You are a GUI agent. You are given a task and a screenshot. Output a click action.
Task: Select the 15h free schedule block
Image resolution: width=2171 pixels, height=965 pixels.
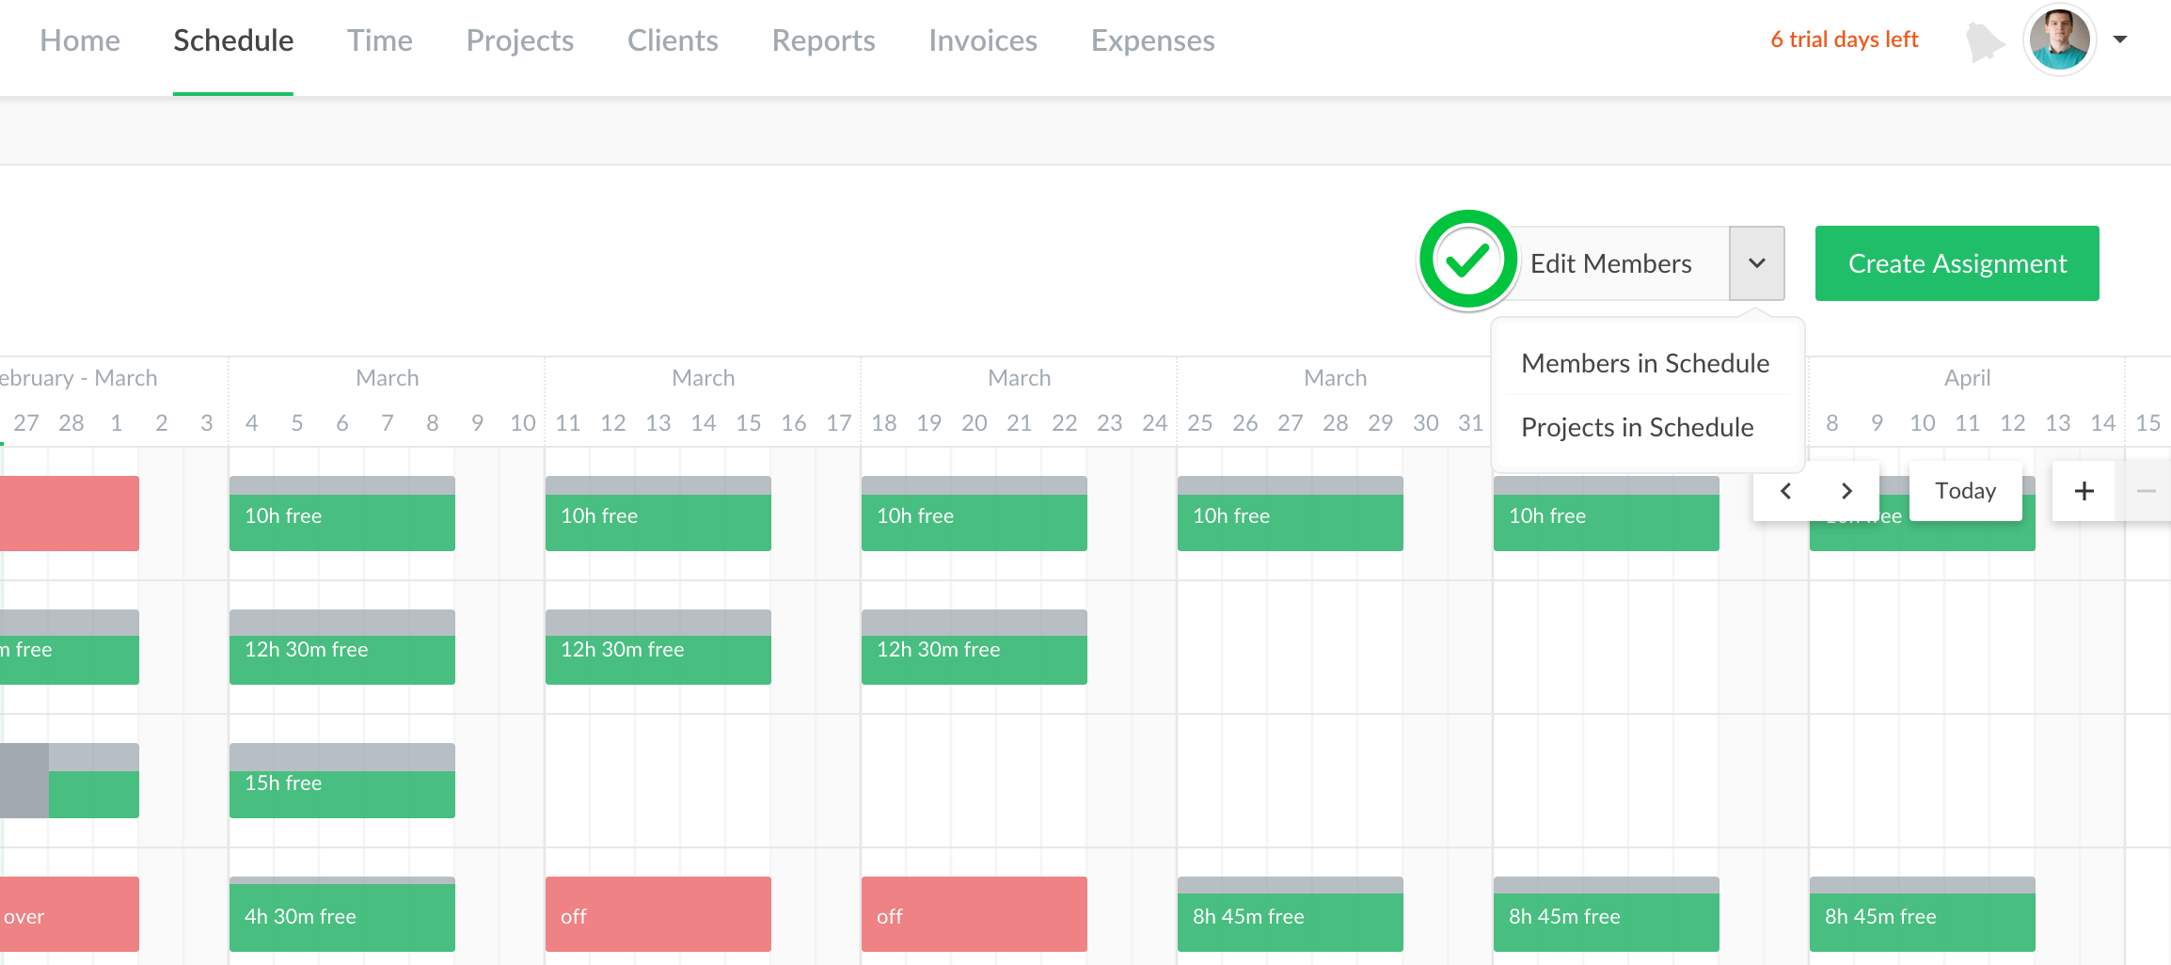[341, 782]
